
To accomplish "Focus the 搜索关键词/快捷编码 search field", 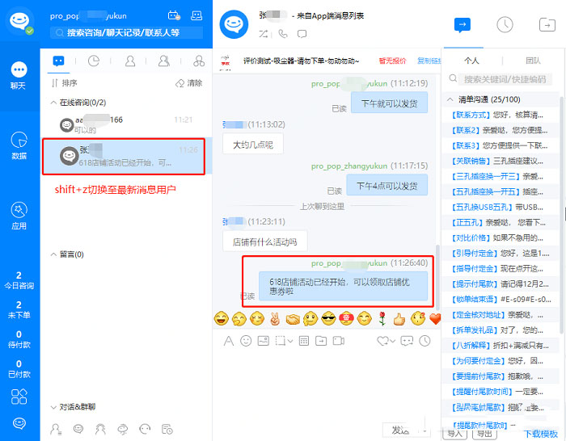I will (x=505, y=79).
